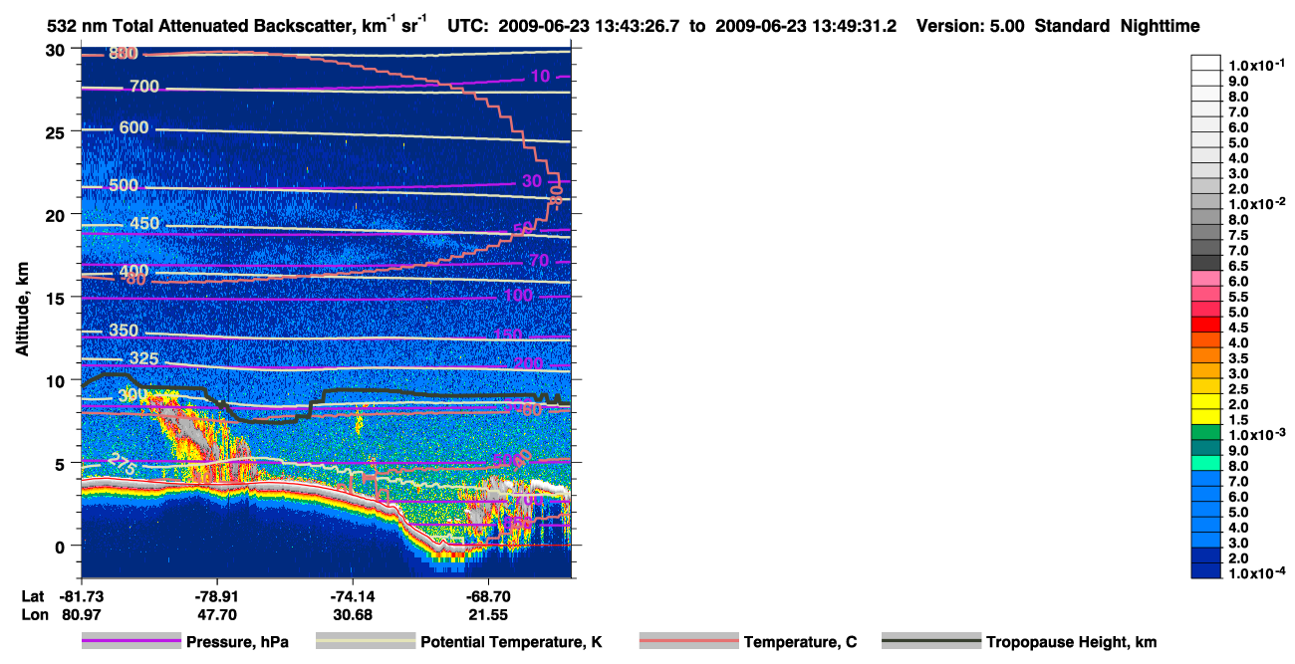The width and height of the screenshot is (1295, 664).
Task: Click the 400 potential temperature contour label
Action: coord(133,272)
